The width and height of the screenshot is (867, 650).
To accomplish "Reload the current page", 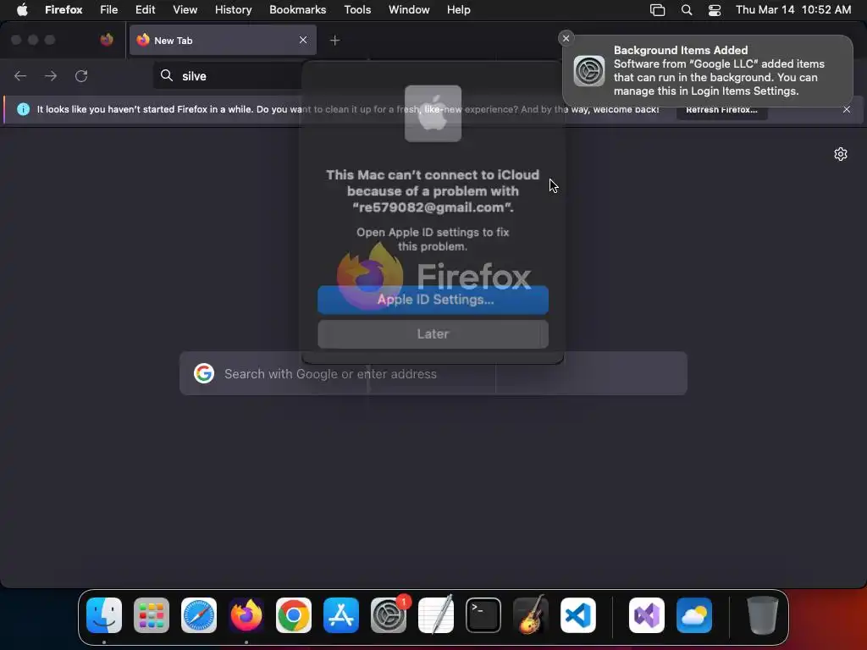I will click(81, 75).
